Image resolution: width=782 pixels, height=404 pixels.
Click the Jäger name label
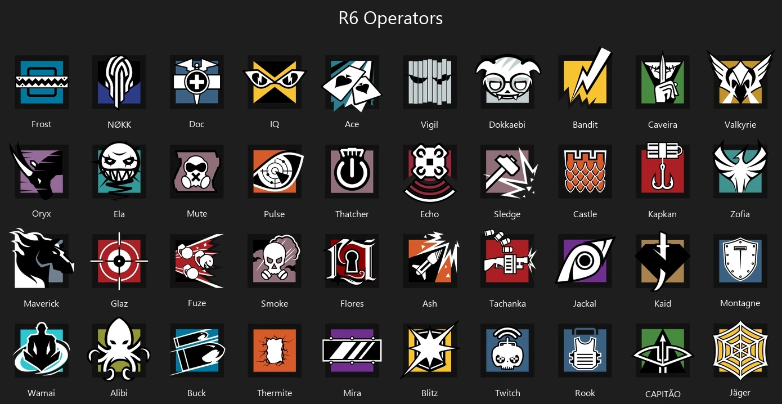coord(740,393)
